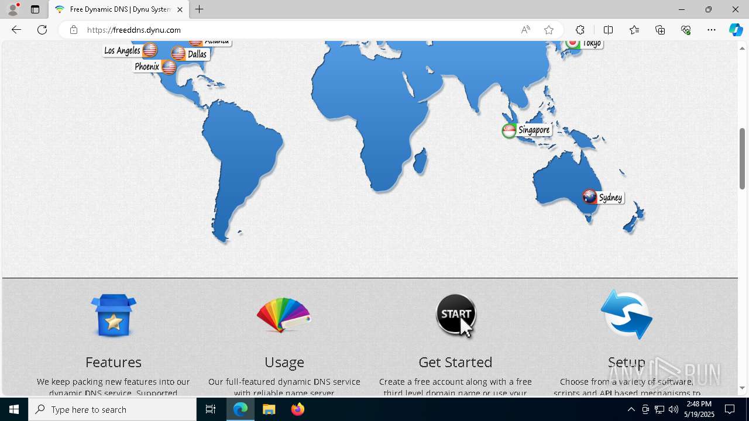Open notification center icon
The image size is (749, 421).
(730, 409)
